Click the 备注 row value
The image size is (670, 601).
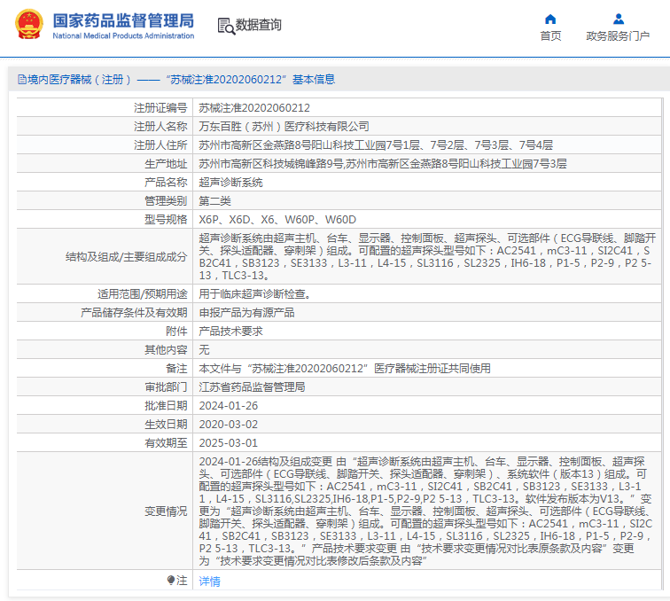click(345, 369)
